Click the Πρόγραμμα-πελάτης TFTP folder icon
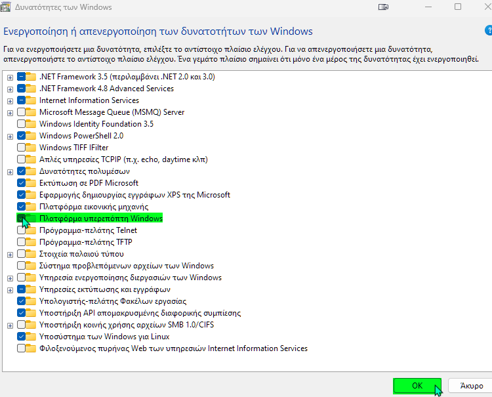 [x=30, y=242]
